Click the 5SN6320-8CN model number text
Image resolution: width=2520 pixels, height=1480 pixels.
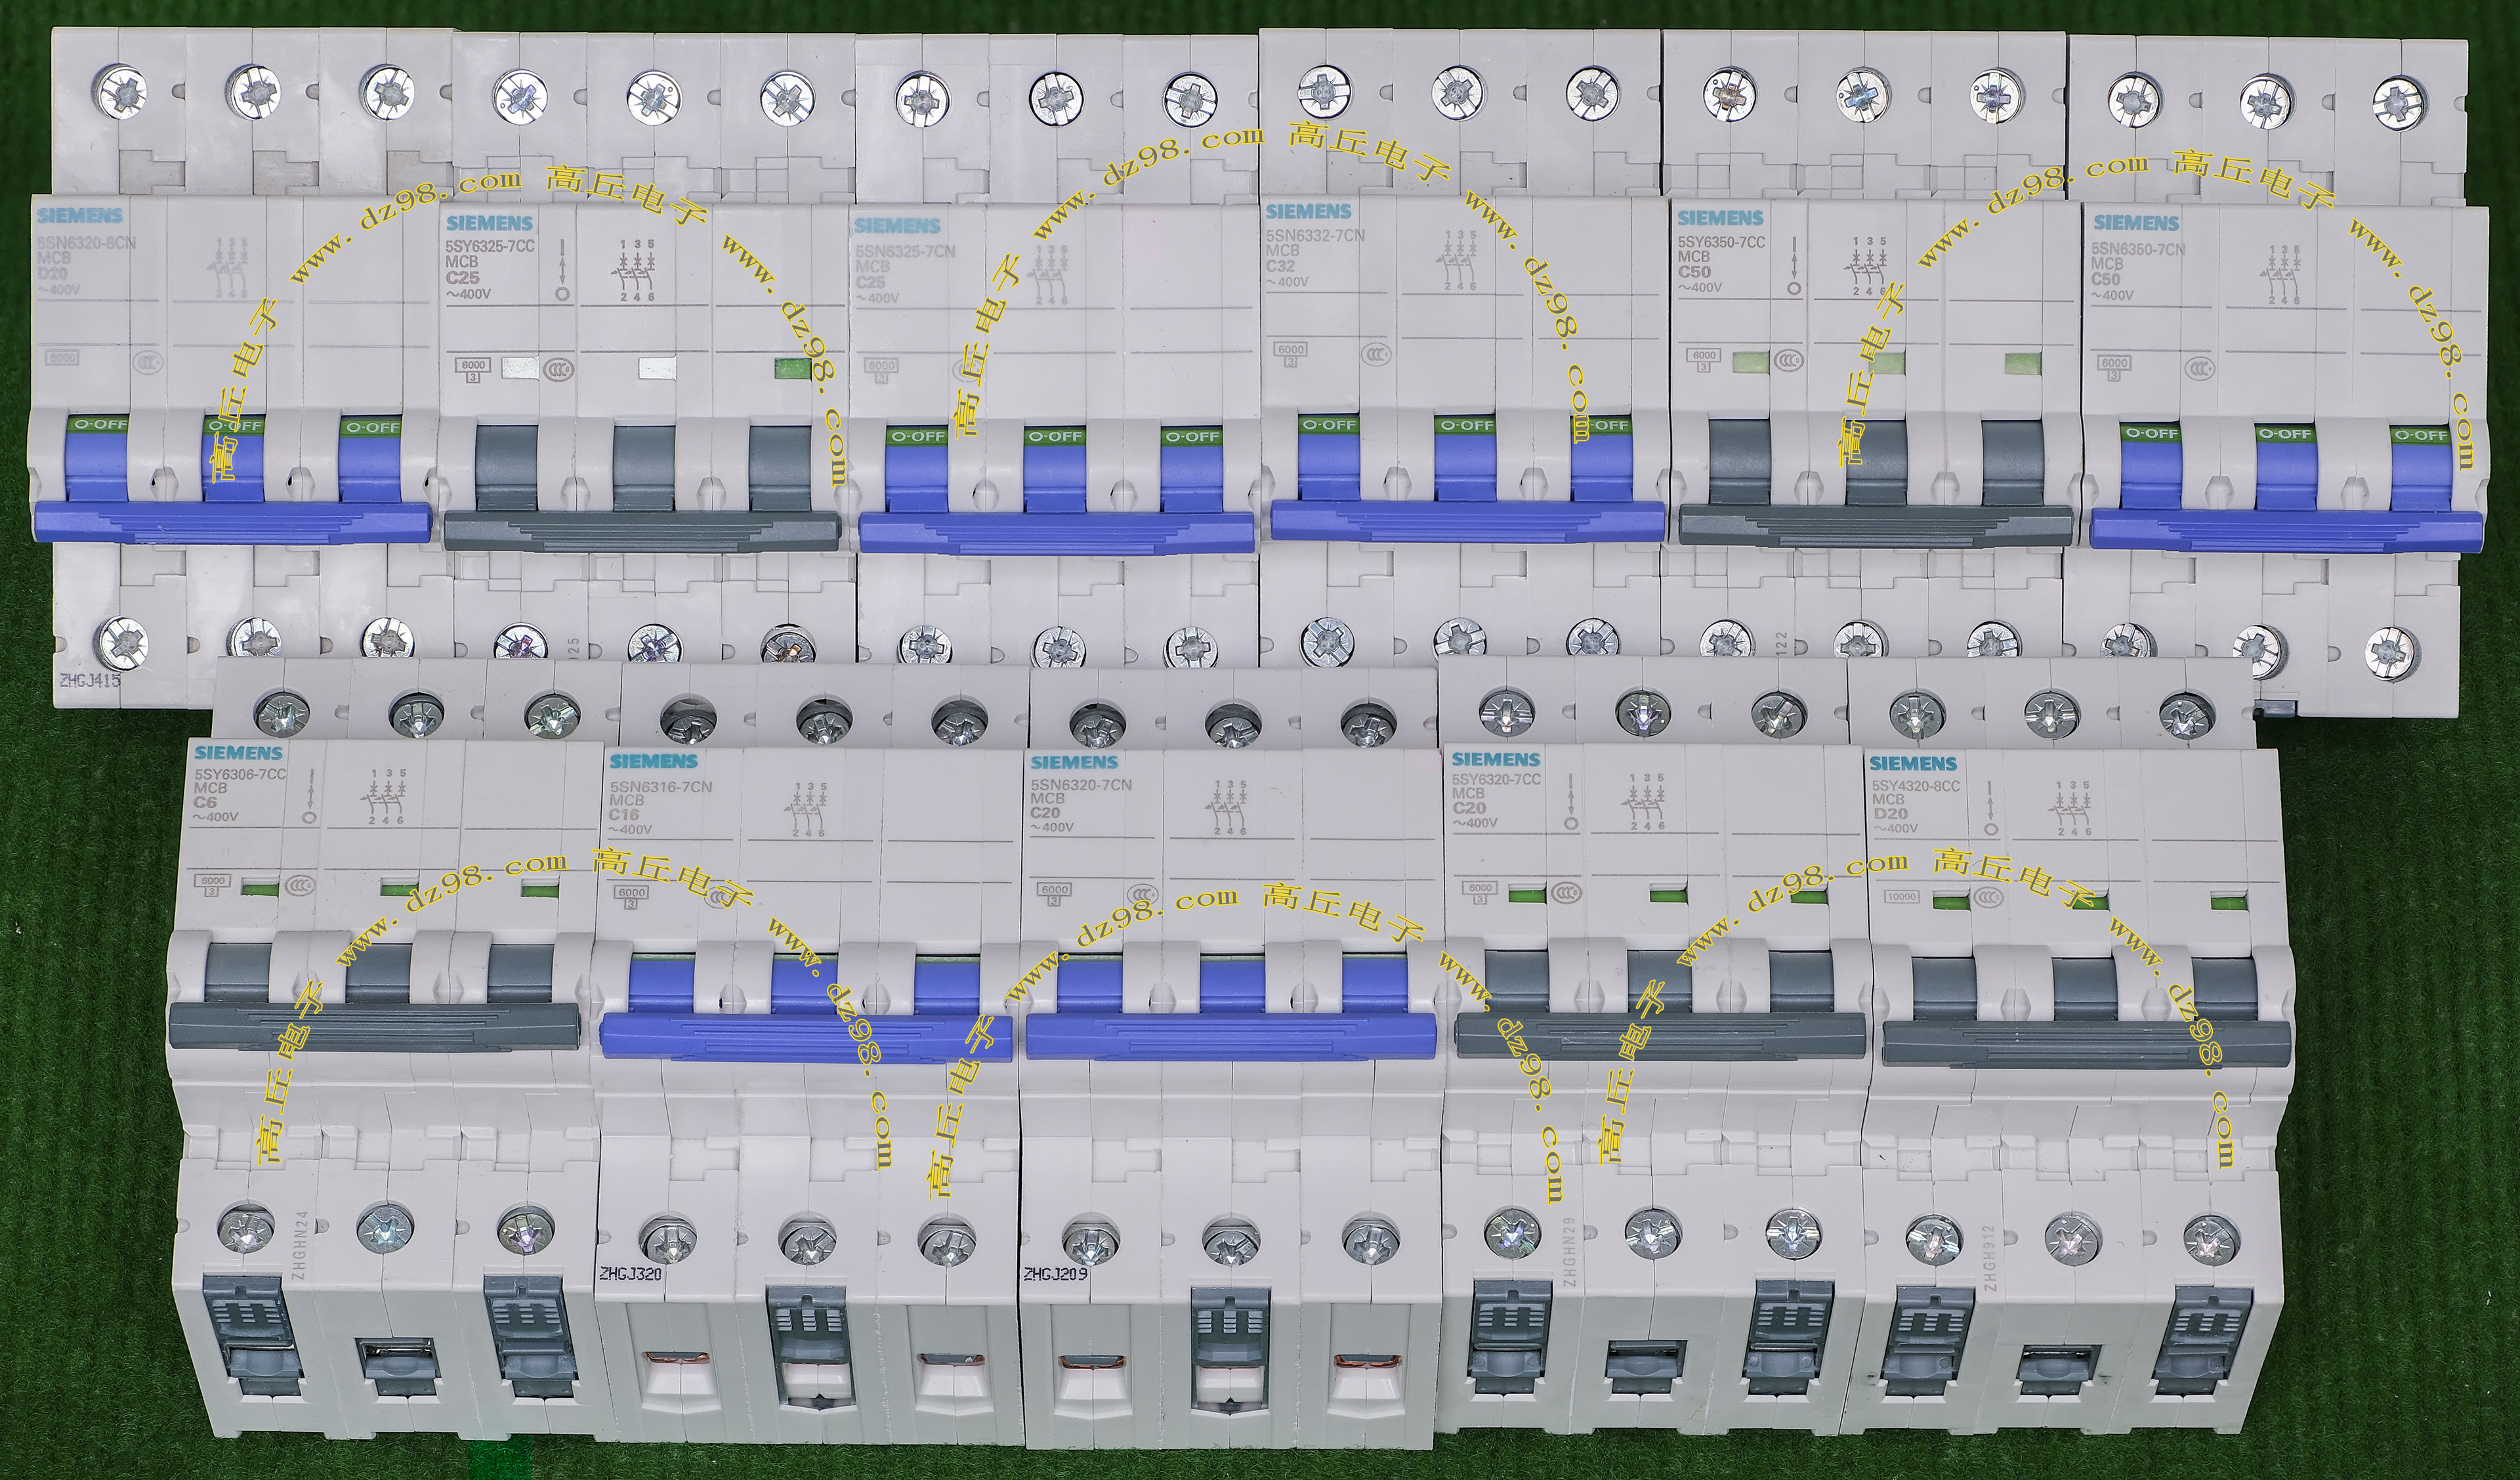coord(86,243)
